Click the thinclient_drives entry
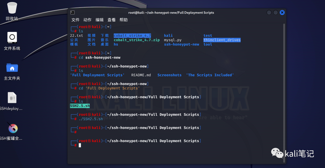Viewport: 325px width, 168px height. coord(222,40)
